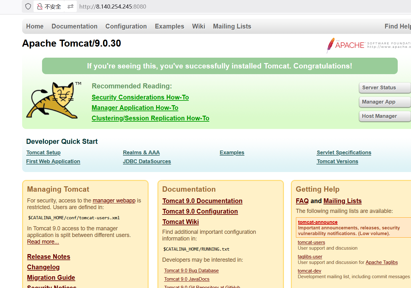Click the Tomcat cat mascot logo
Viewport: 411px width, 288px height.
pos(54,100)
